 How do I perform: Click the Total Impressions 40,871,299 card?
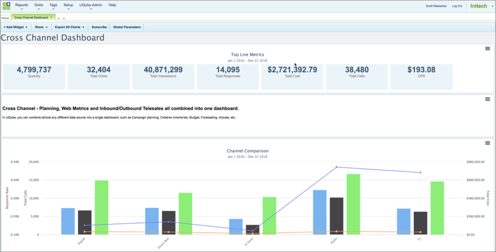[x=163, y=77]
